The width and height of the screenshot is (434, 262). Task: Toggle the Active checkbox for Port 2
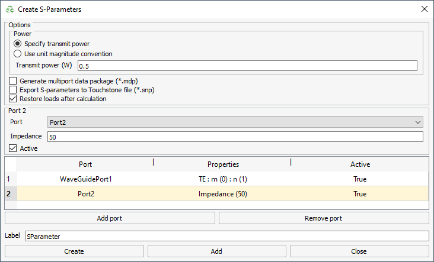[13, 148]
